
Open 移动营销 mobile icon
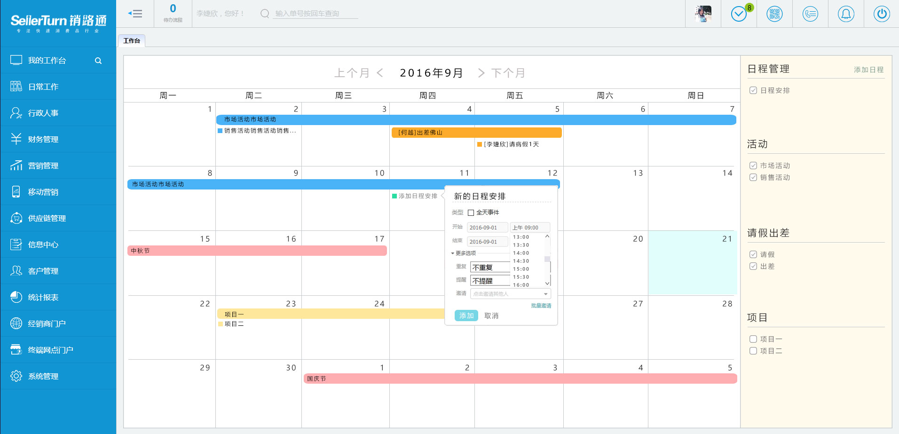[x=16, y=192]
